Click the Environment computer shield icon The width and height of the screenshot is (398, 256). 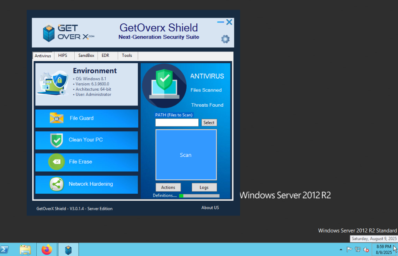tap(53, 83)
